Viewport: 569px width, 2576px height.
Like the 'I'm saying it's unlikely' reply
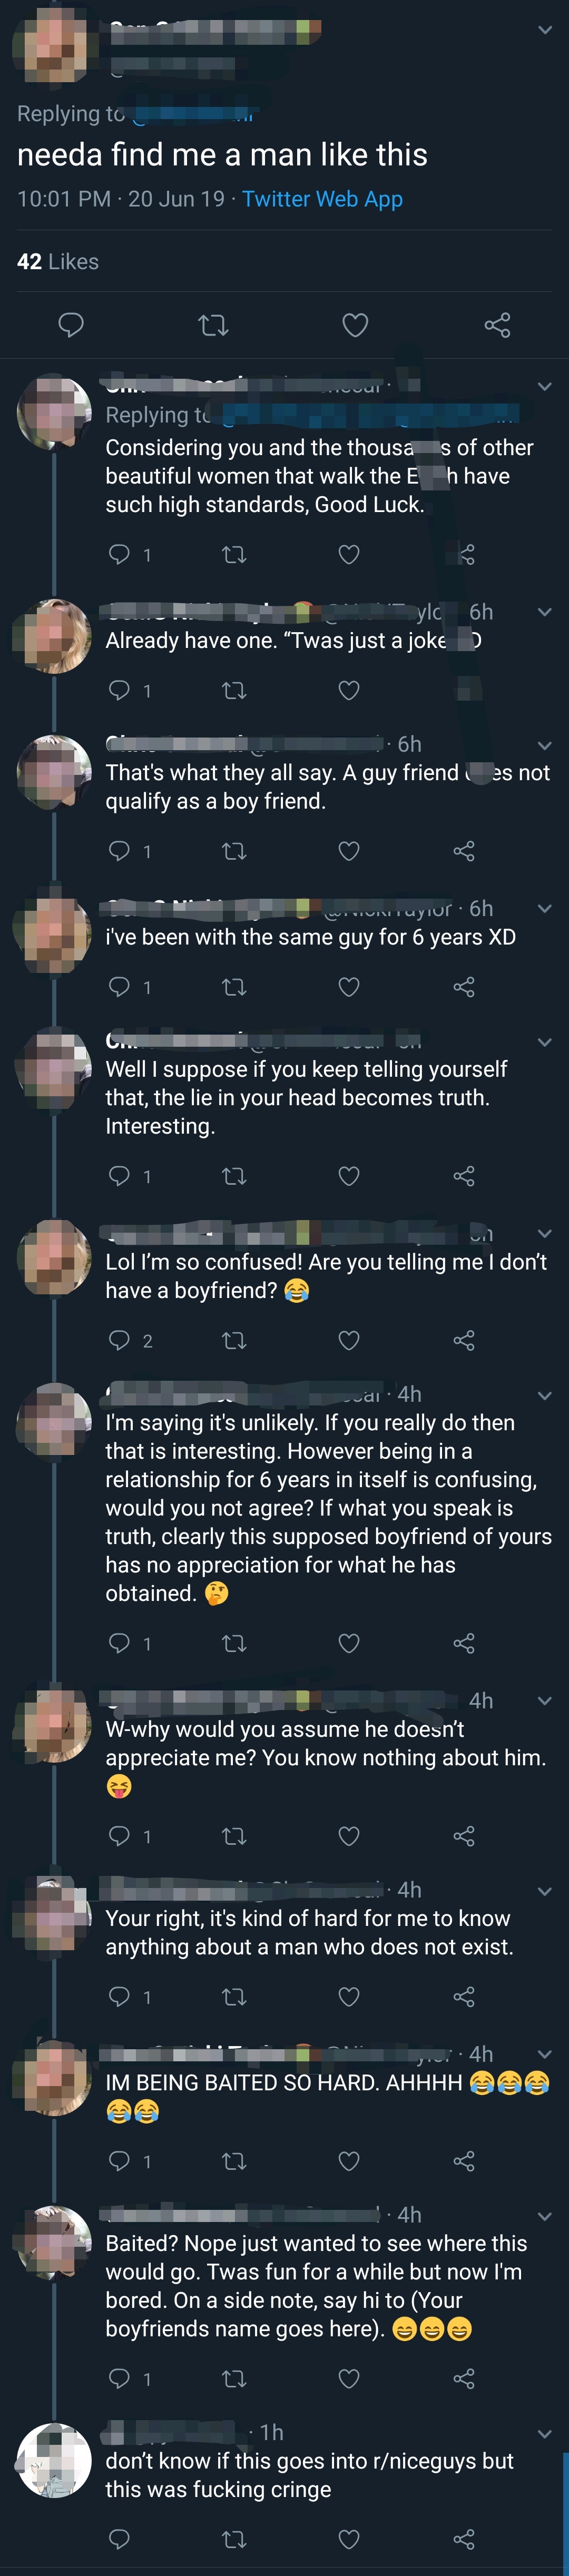coord(348,1643)
